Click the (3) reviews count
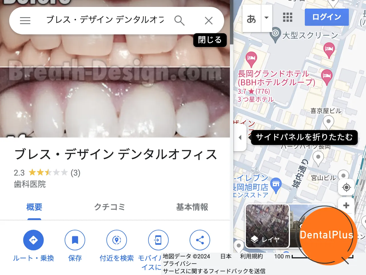 coord(75,173)
